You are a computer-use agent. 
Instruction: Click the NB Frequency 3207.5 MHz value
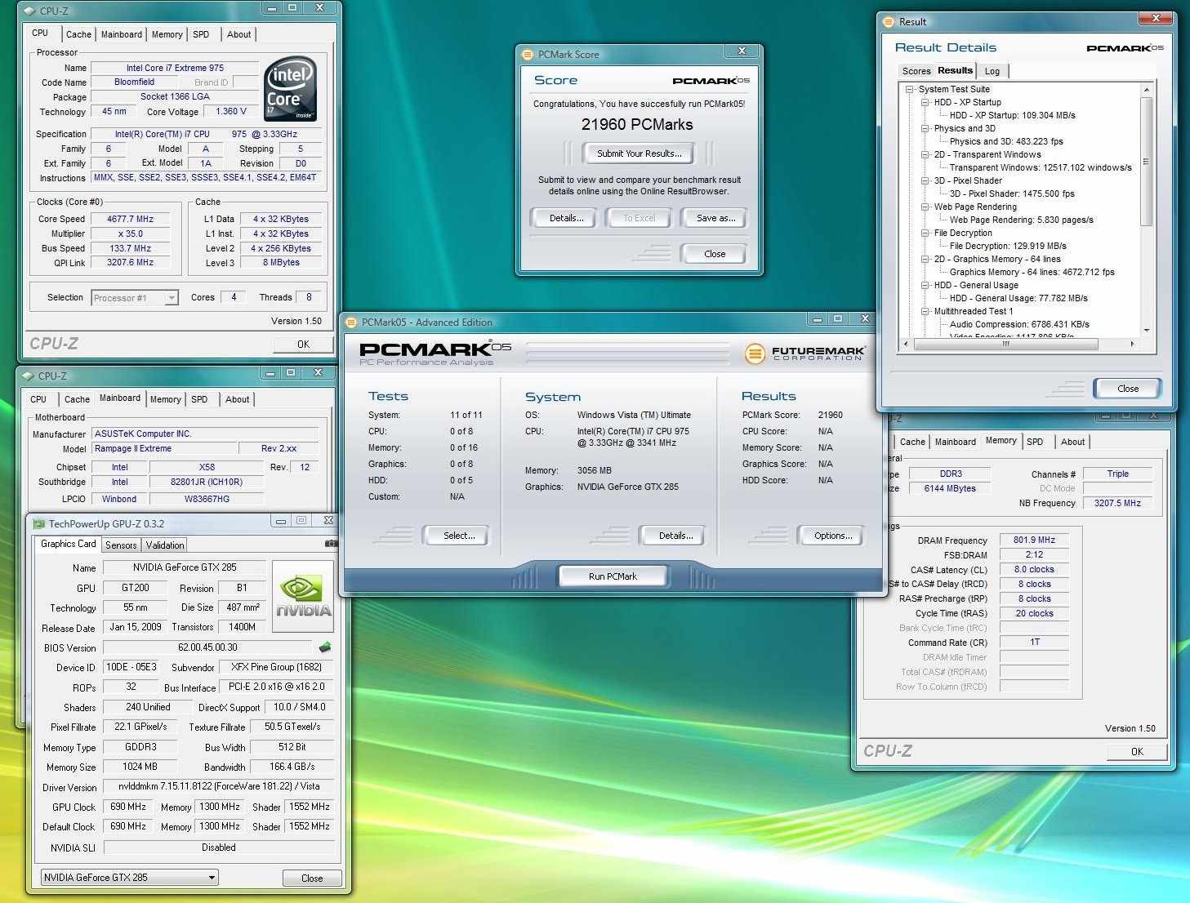[1117, 503]
